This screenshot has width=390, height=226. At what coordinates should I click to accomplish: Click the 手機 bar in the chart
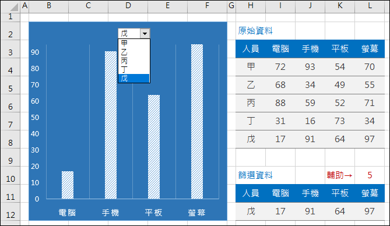[x=111, y=125]
